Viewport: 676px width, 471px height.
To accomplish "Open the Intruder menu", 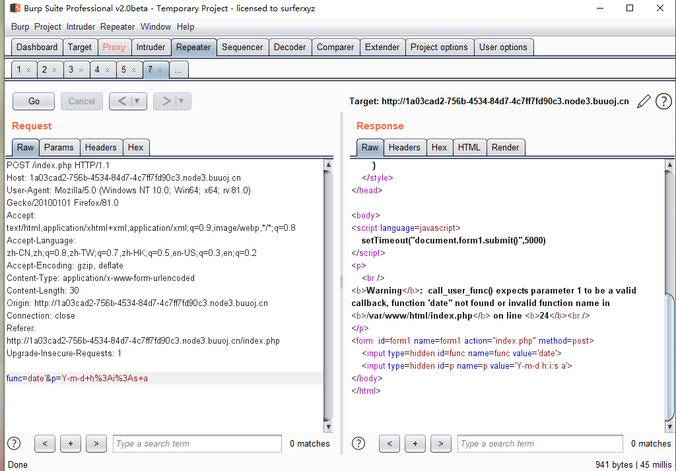I will (x=81, y=27).
